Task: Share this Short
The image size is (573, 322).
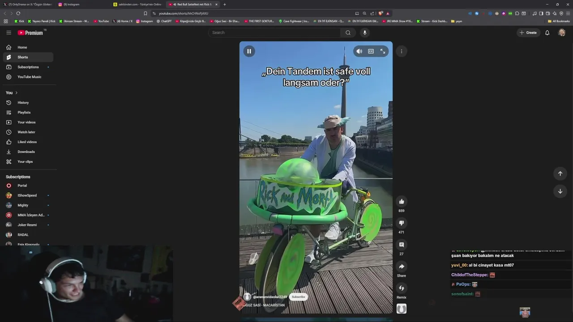Action: (x=402, y=266)
